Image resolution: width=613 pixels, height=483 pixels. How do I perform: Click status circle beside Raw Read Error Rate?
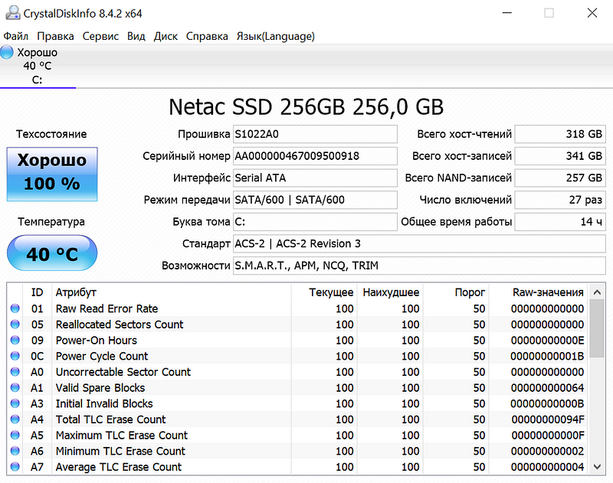click(15, 308)
